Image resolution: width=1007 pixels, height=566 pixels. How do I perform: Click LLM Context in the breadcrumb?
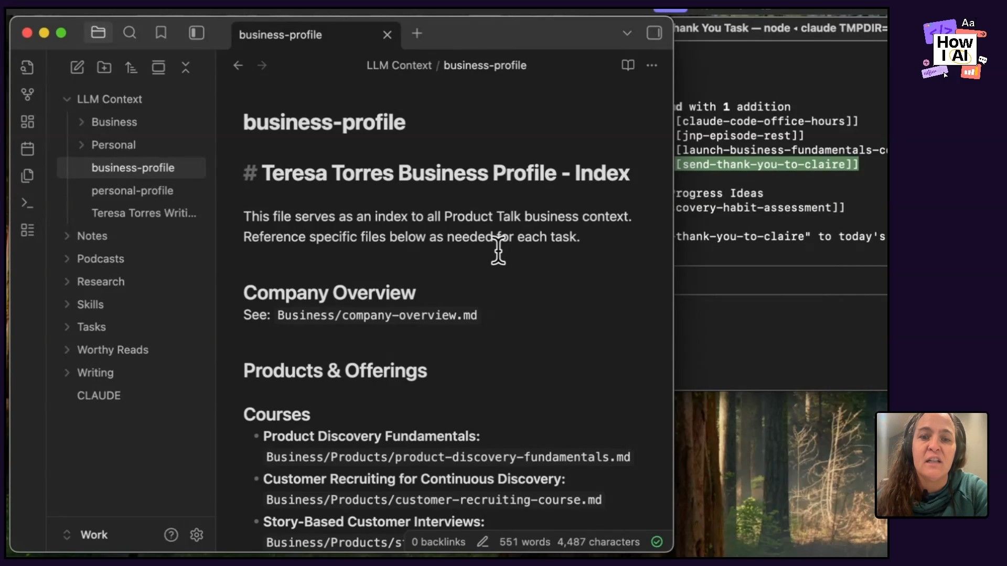(399, 66)
